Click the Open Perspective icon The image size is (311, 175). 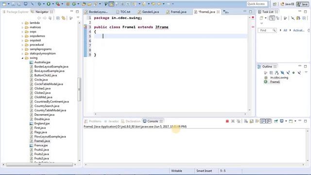(x=275, y=4)
